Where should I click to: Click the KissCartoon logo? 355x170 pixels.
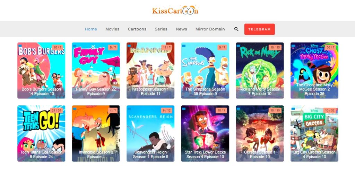point(175,10)
